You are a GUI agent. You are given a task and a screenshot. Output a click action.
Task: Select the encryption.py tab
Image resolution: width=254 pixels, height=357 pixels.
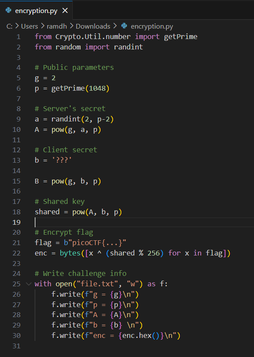tap(36, 10)
